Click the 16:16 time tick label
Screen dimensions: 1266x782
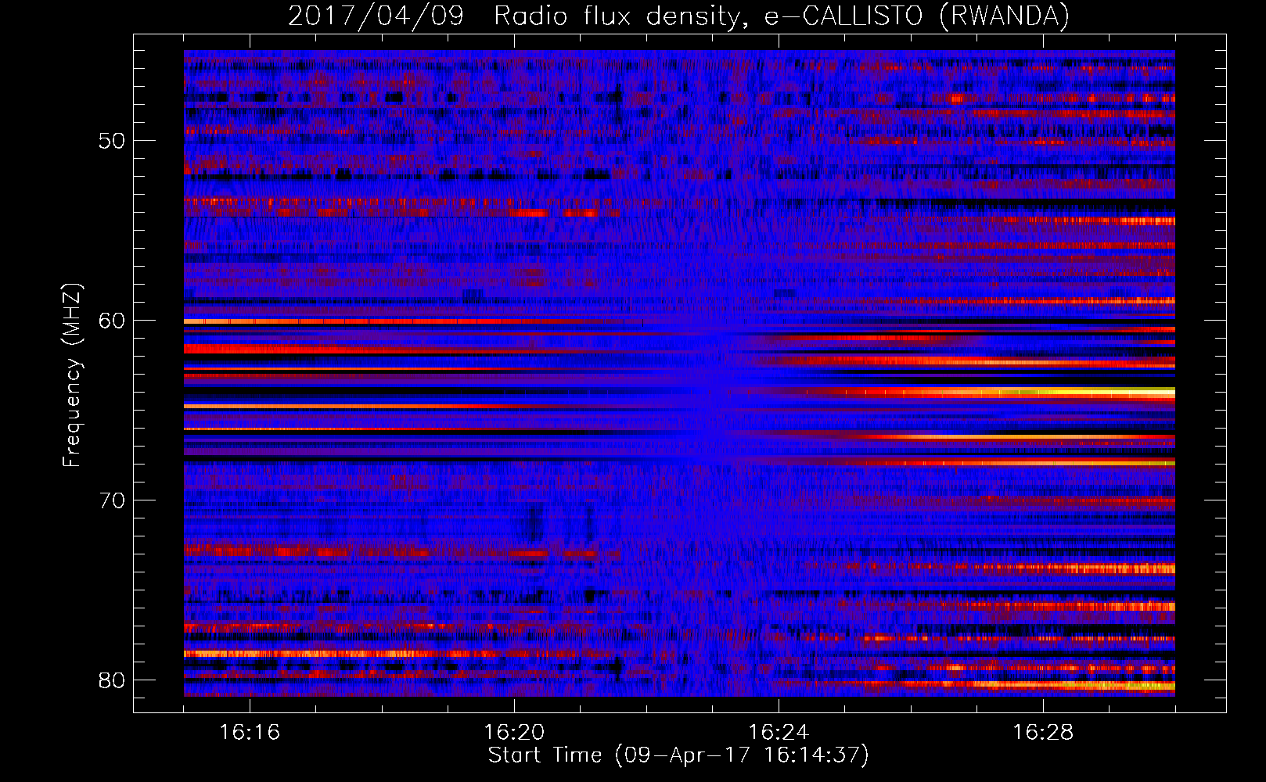point(250,732)
